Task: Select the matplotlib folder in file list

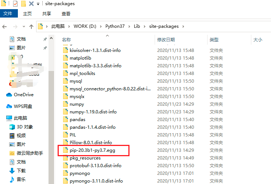Action: point(80,58)
